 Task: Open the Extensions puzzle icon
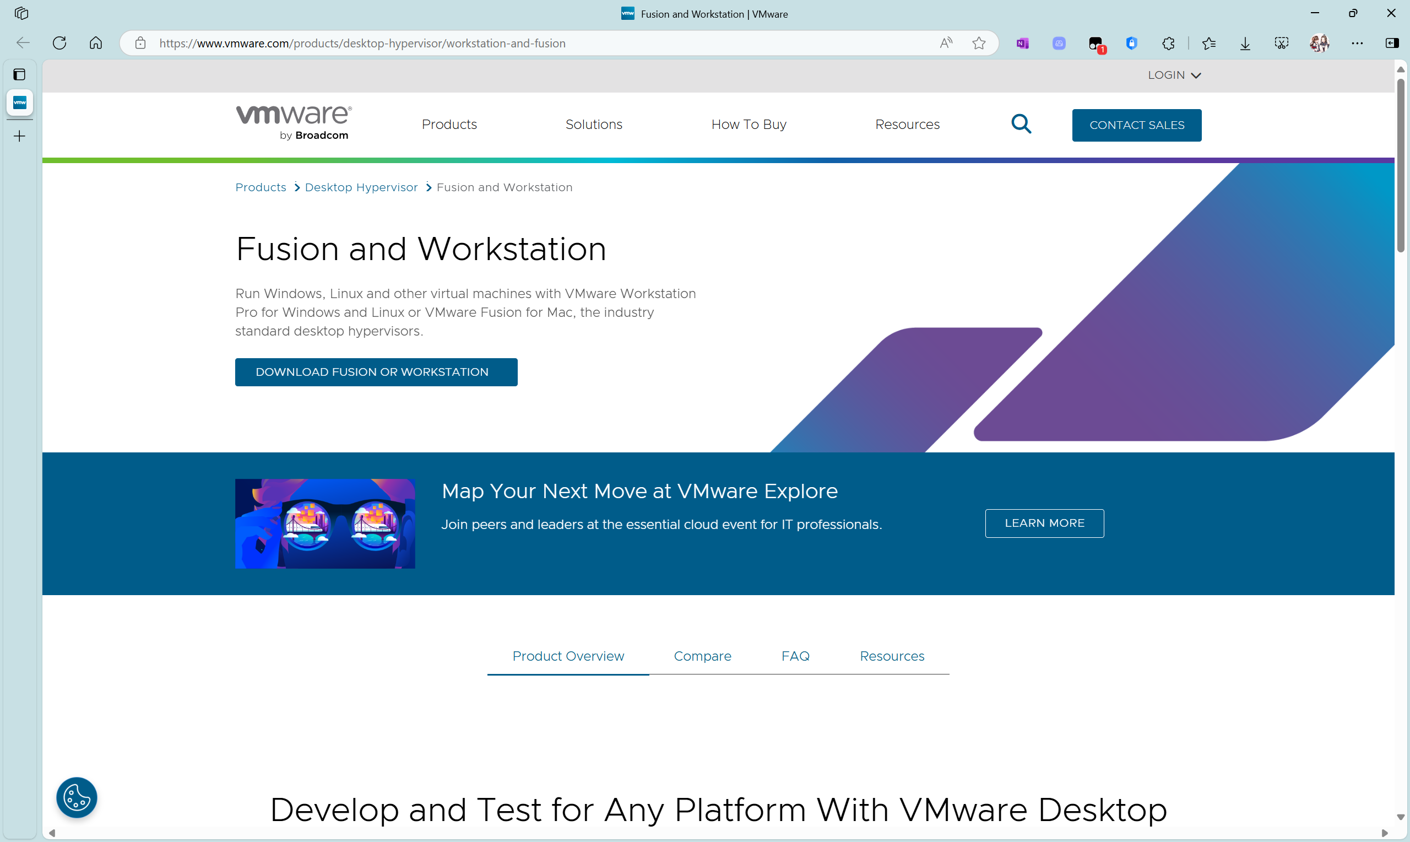pyautogui.click(x=1168, y=43)
